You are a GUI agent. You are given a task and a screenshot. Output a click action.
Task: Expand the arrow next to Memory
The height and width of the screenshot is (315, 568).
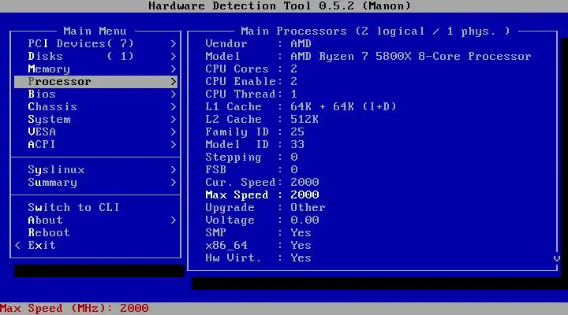(x=173, y=69)
